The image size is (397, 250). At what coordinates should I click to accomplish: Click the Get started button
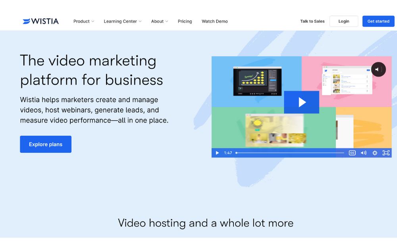tap(378, 21)
